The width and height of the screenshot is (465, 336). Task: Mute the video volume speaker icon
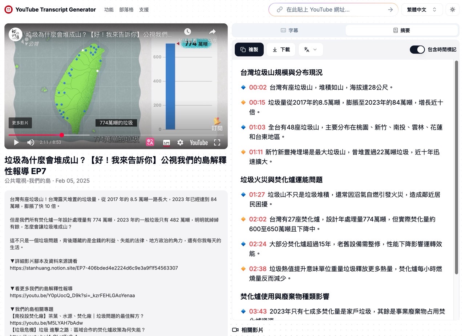tap(31, 143)
